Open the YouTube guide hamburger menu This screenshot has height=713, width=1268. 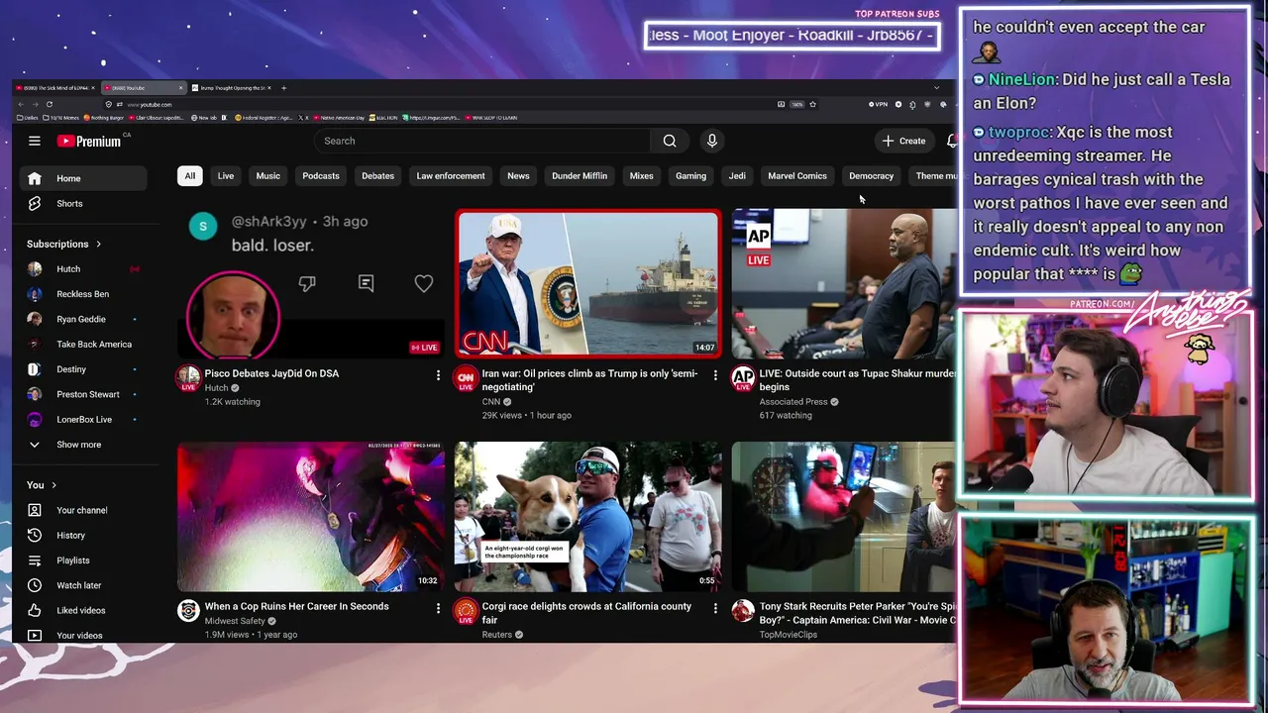(x=35, y=141)
